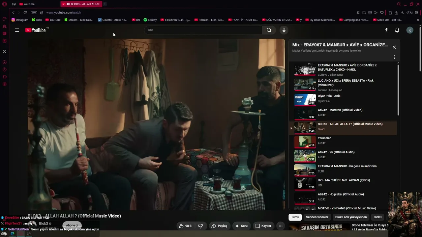The image size is (422, 237).
Task: Share the video via Paylaş
Action: click(x=219, y=226)
